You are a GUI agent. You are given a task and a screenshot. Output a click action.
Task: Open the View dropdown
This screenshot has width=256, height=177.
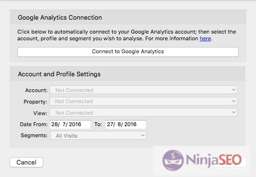143,113
